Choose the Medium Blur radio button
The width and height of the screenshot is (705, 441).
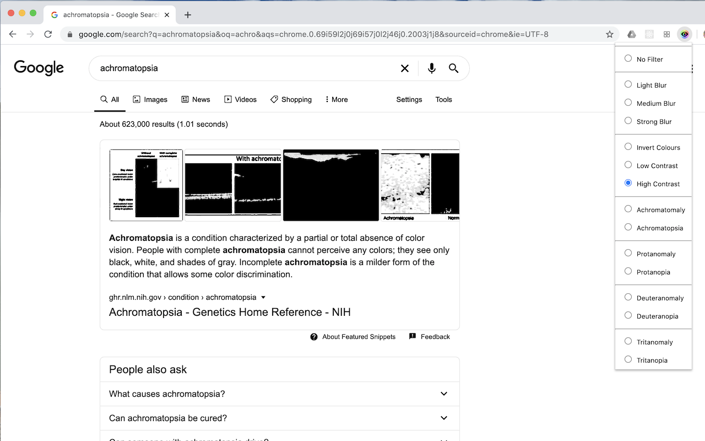click(x=628, y=103)
